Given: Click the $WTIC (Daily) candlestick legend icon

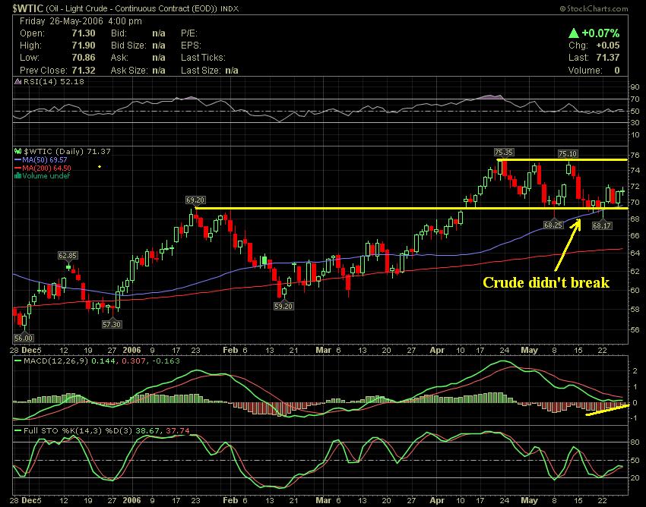Looking at the screenshot, I should (17, 152).
